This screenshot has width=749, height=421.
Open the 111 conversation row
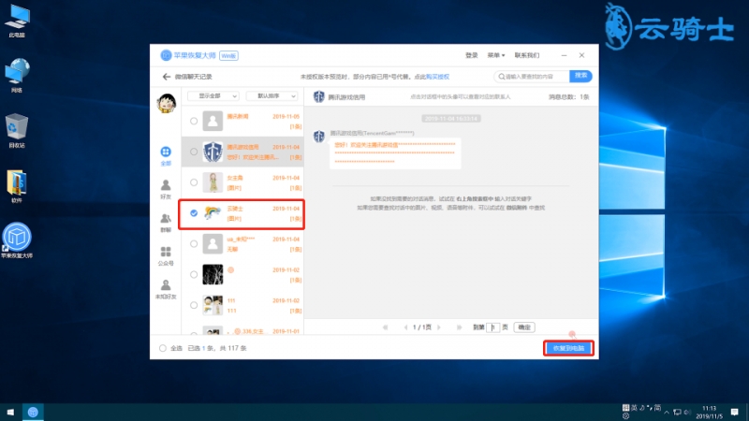(x=242, y=305)
